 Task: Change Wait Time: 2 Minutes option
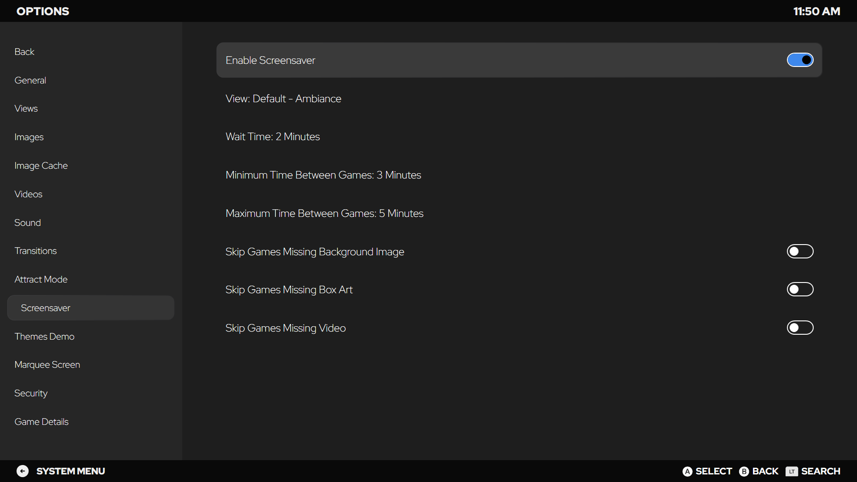coord(519,137)
